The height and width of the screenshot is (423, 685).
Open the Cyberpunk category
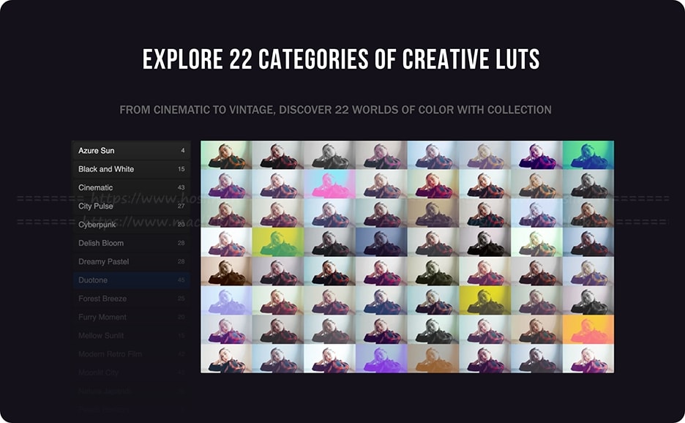131,225
